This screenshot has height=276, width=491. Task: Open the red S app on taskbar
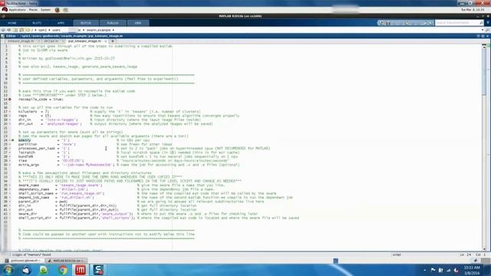98,270
